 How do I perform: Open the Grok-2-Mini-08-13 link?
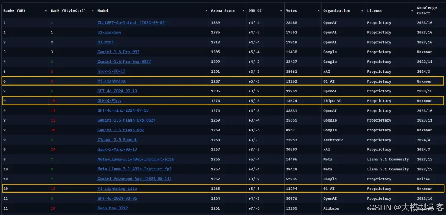(x=117, y=150)
